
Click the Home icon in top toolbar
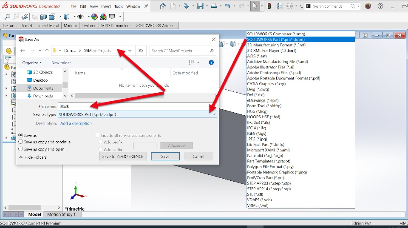tap(163, 6)
